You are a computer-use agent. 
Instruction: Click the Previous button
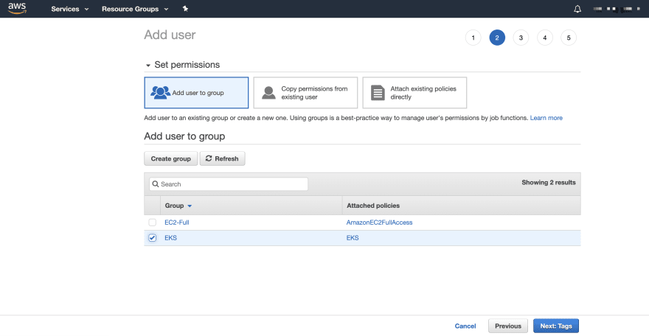coord(508,326)
